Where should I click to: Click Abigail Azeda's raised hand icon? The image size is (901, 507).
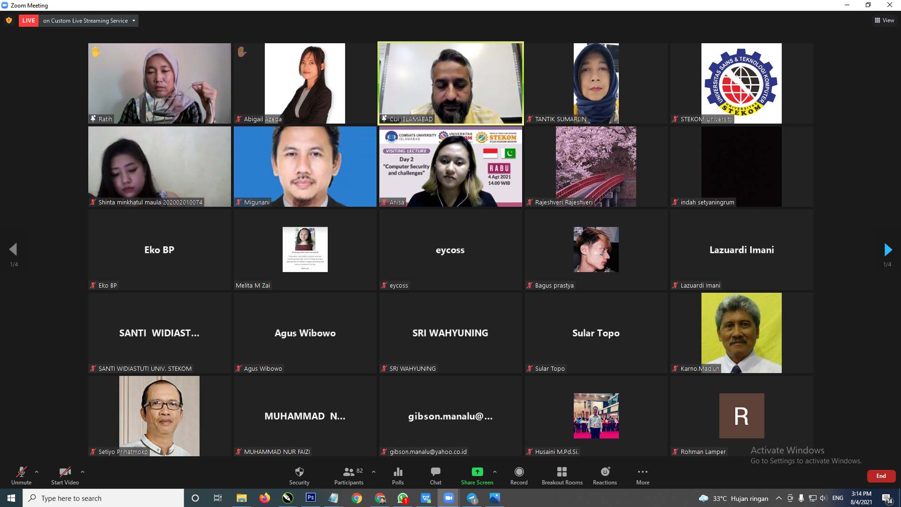(x=241, y=52)
